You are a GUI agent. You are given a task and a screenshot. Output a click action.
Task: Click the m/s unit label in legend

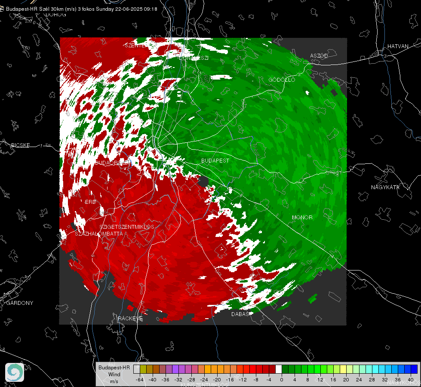pyautogui.click(x=114, y=381)
